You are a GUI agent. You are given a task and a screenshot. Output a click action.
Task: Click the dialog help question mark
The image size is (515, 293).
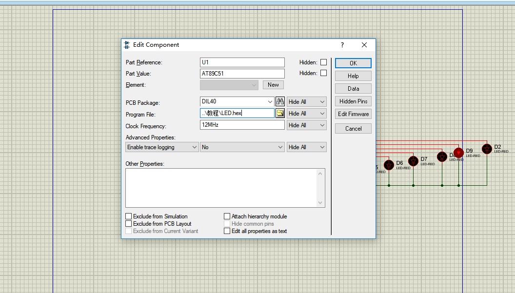342,45
